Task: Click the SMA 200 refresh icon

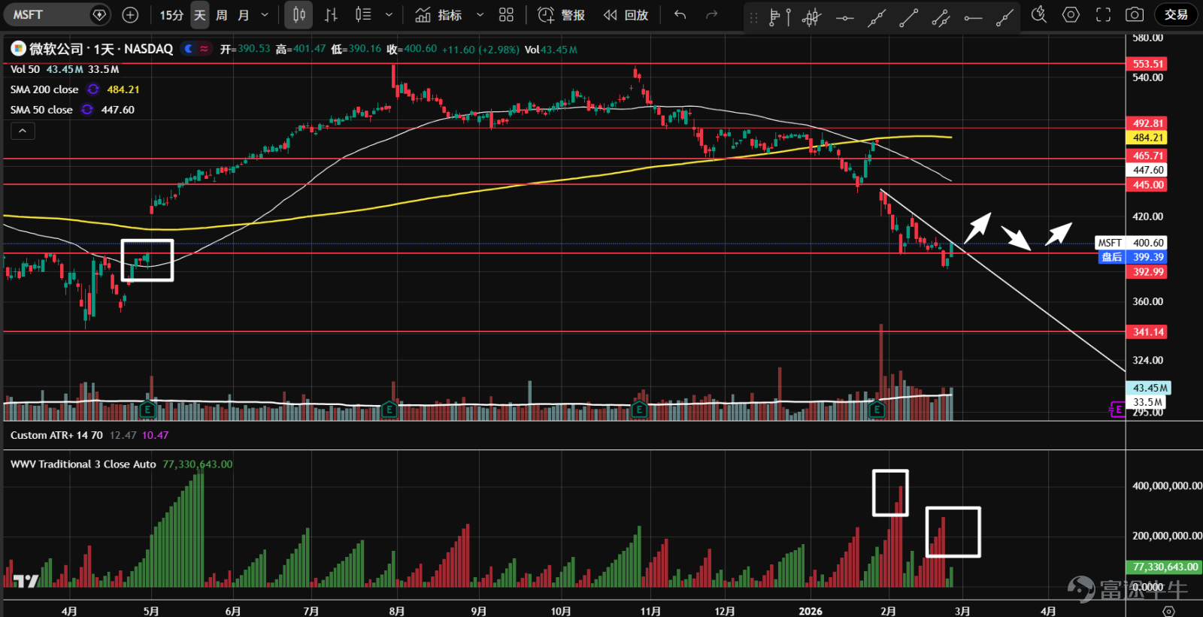Action: click(x=93, y=89)
